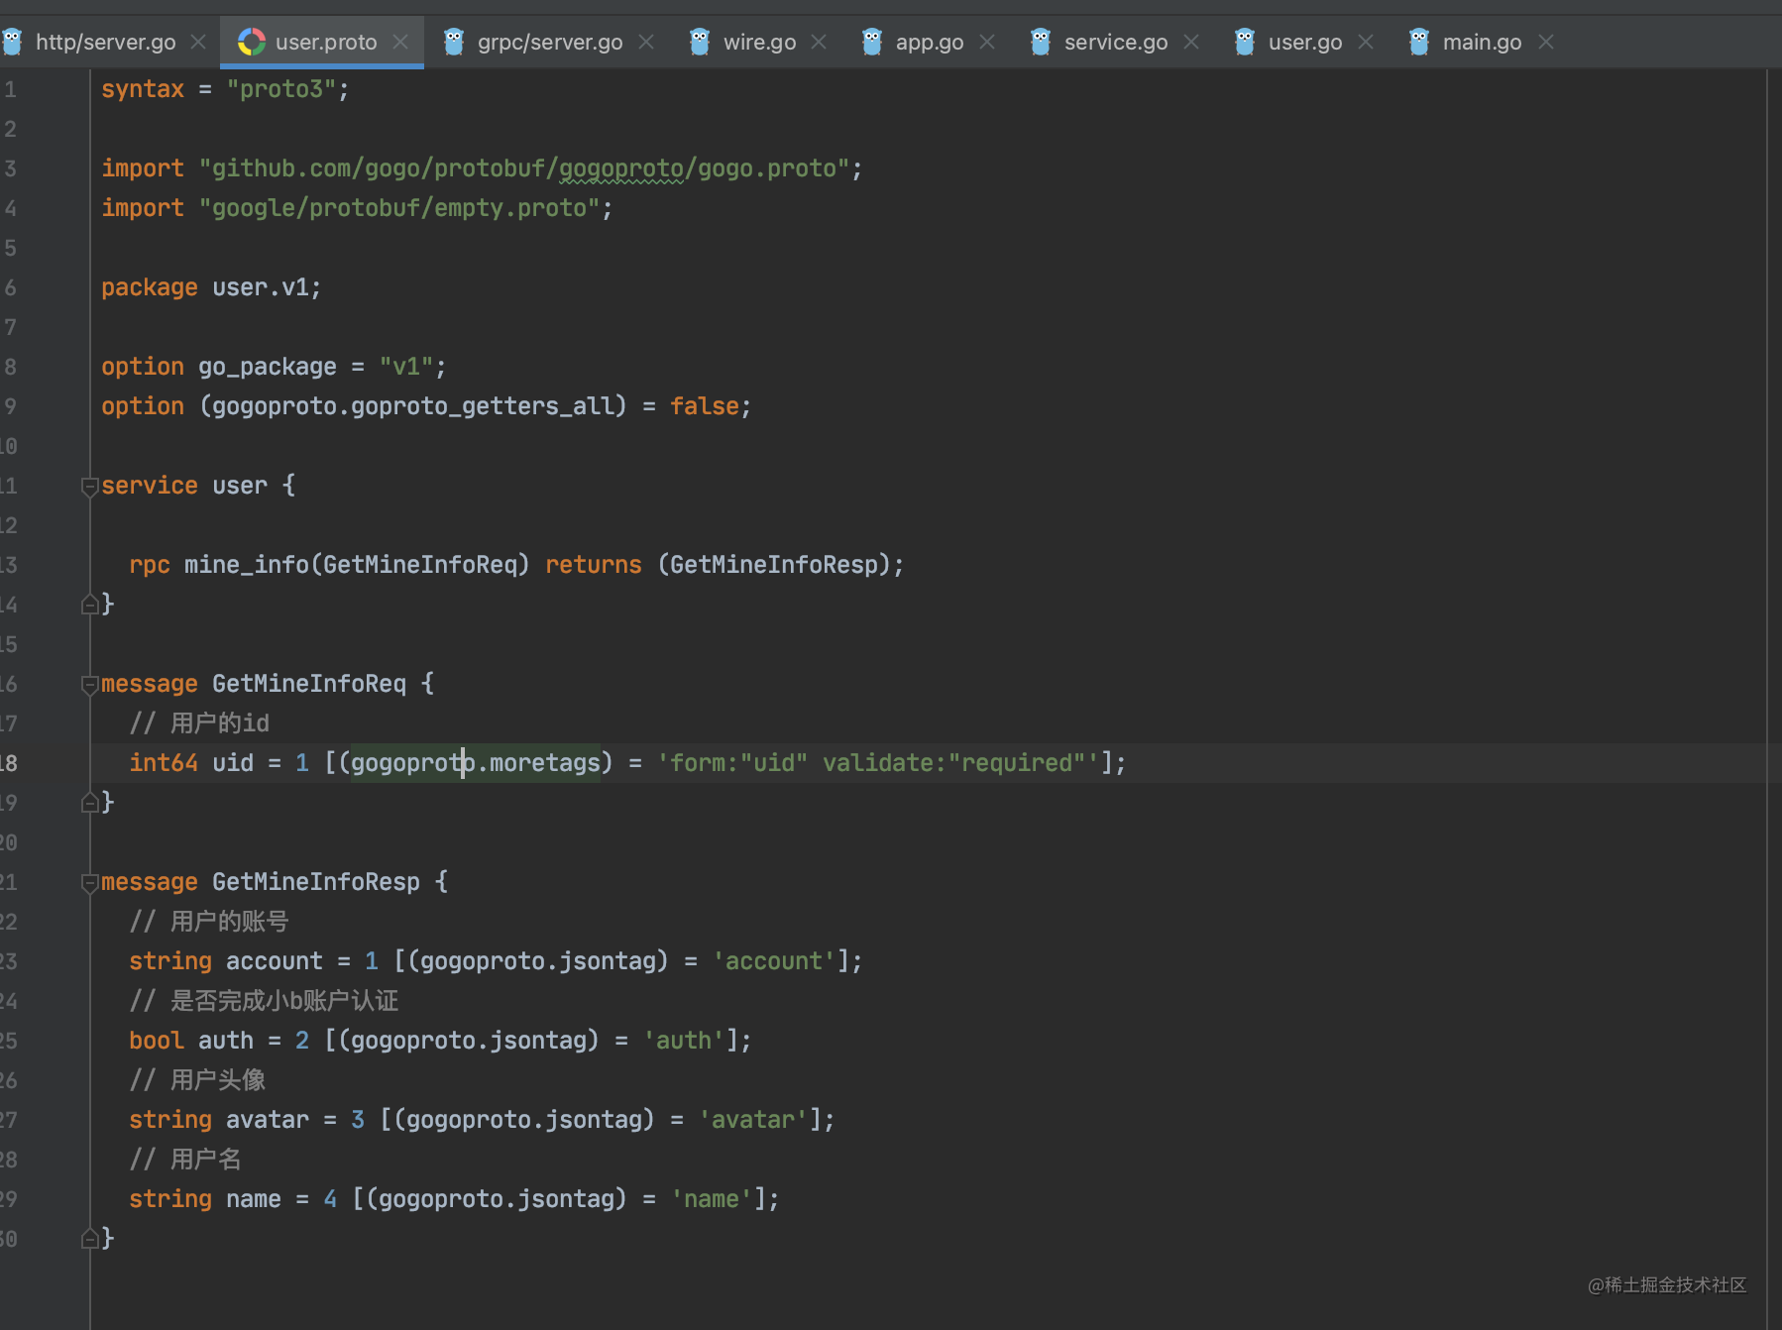Click the gopher icon on grpc/server.go tab
The height and width of the screenshot is (1330, 1782).
point(454,42)
